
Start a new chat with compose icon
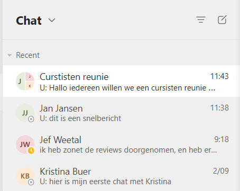tap(222, 19)
